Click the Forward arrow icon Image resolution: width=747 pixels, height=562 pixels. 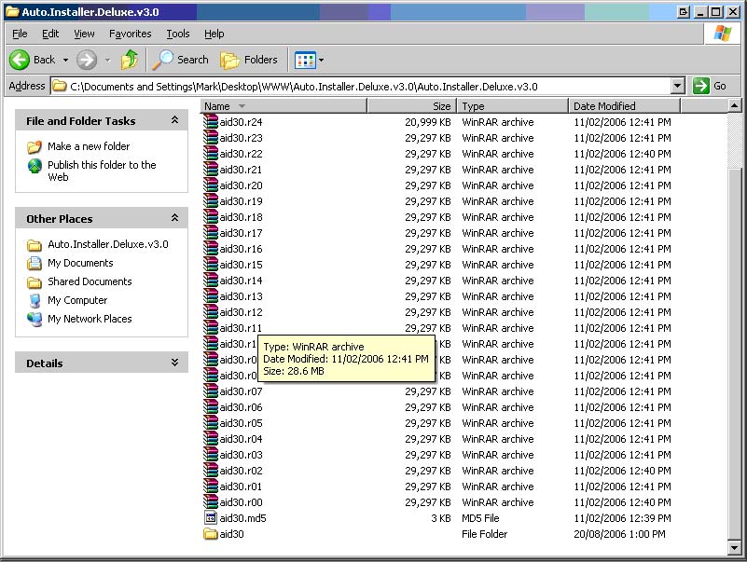pos(87,60)
